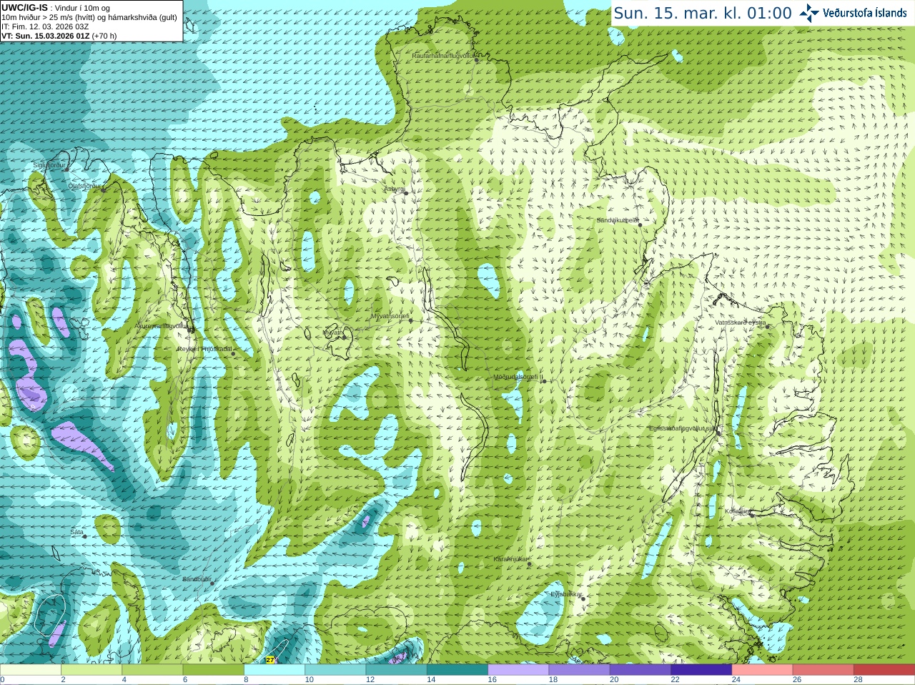Select the 4–6 m/s legend color
Screen dimensions: 915x685
click(152, 670)
